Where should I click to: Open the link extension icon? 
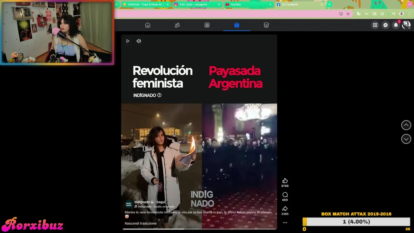click(x=366, y=14)
